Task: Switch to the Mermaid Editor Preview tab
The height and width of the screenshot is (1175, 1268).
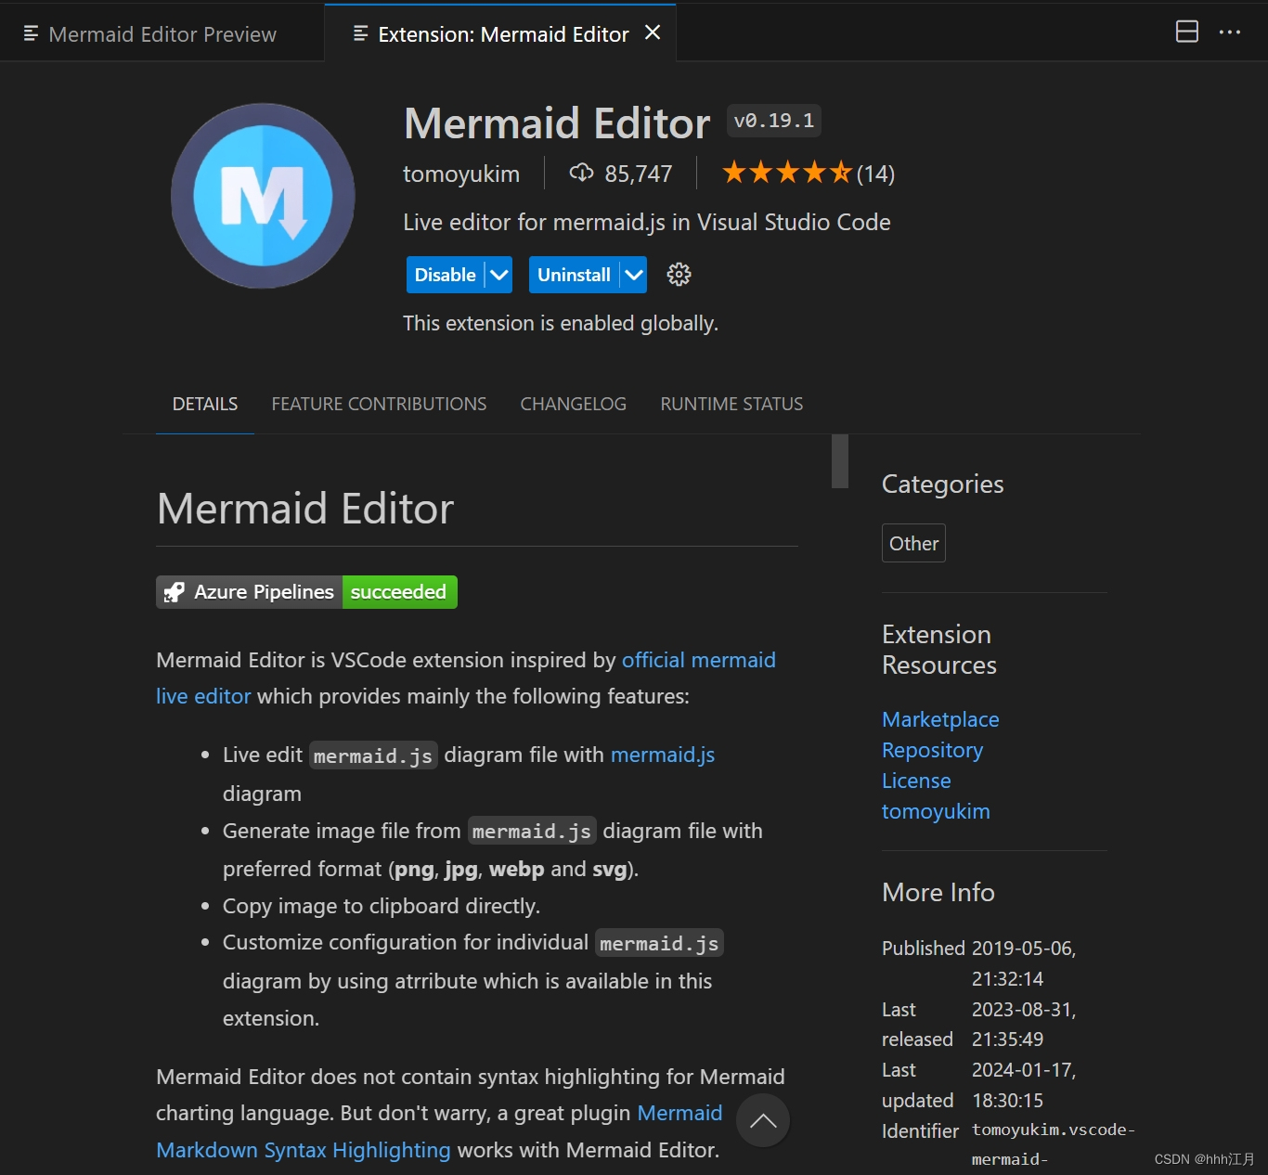Action: [162, 33]
